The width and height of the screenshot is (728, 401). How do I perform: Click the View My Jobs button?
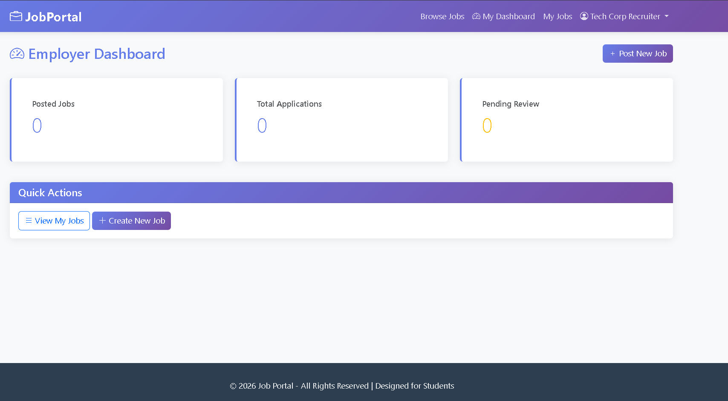coord(54,221)
